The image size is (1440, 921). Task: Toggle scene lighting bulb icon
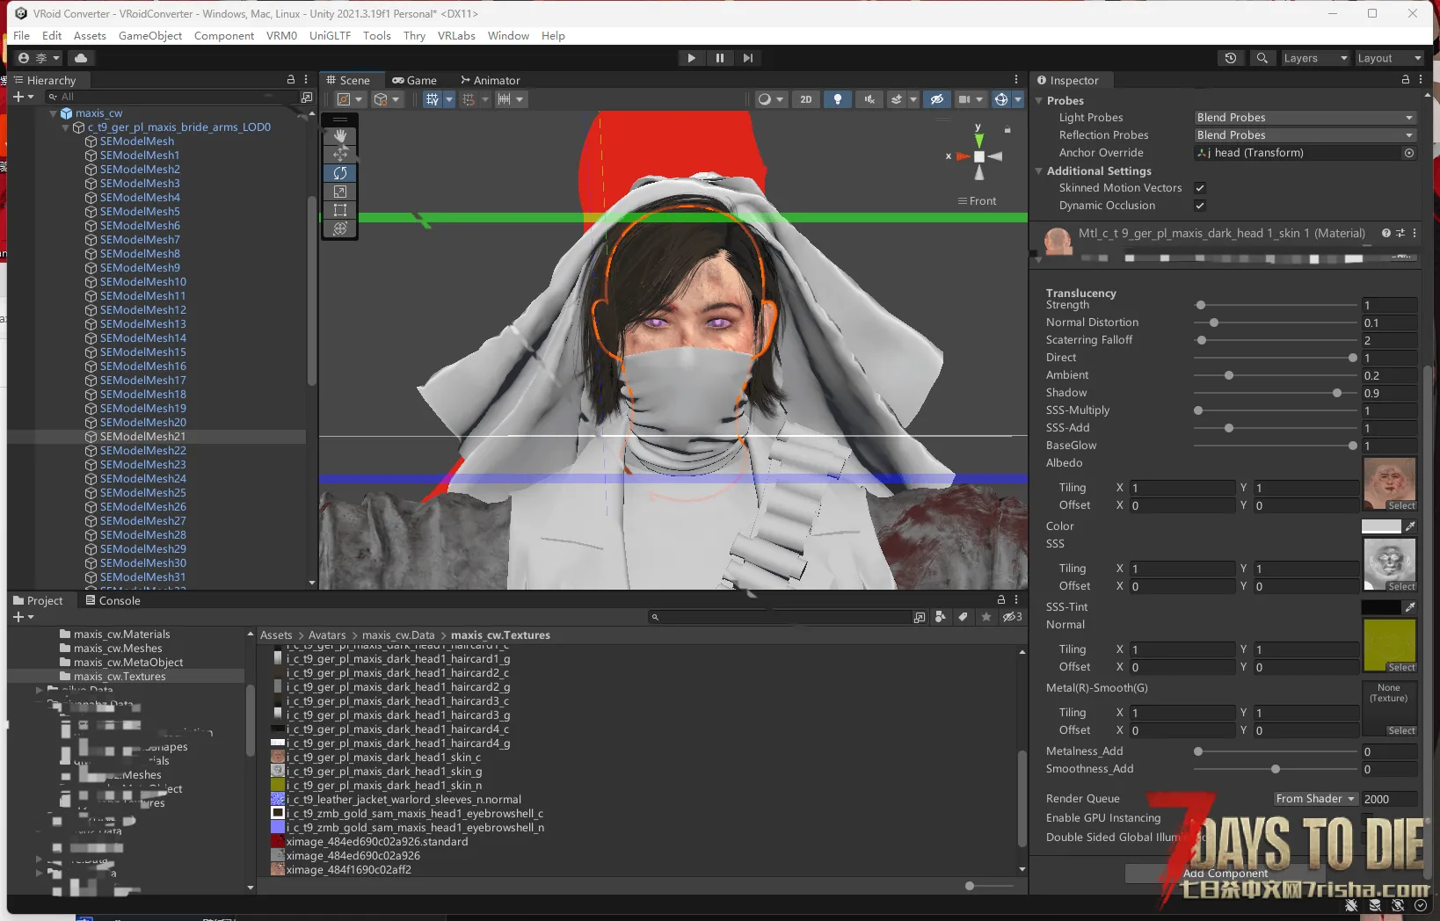(x=837, y=99)
